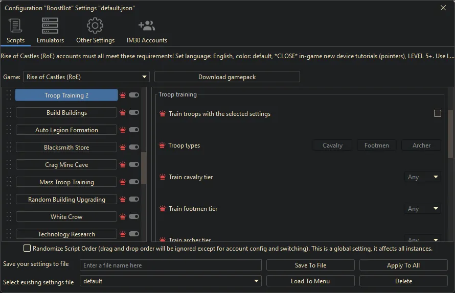The height and width of the screenshot is (293, 455).
Task: Click the Emulators server icon
Action: pos(50,26)
